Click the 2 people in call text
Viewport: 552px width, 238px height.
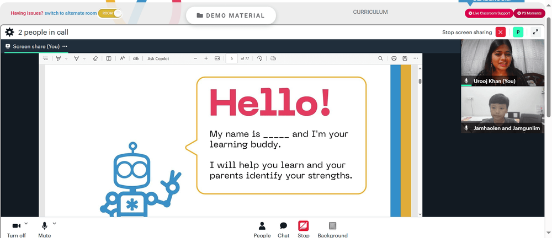(43, 33)
